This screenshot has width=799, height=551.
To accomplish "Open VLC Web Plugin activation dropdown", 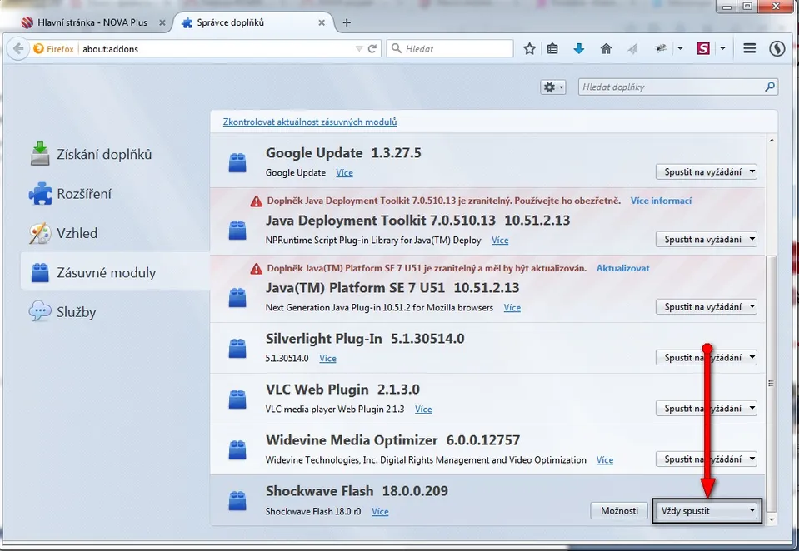I will 707,409.
